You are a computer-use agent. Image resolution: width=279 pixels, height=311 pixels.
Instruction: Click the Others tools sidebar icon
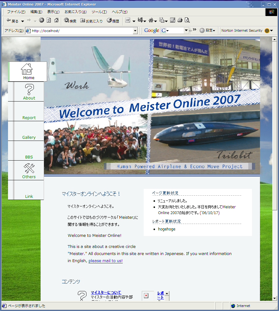tap(29, 168)
